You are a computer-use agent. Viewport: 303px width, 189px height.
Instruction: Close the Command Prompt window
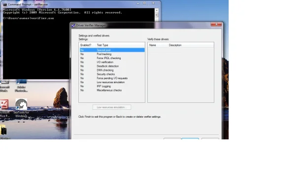[153, 3]
